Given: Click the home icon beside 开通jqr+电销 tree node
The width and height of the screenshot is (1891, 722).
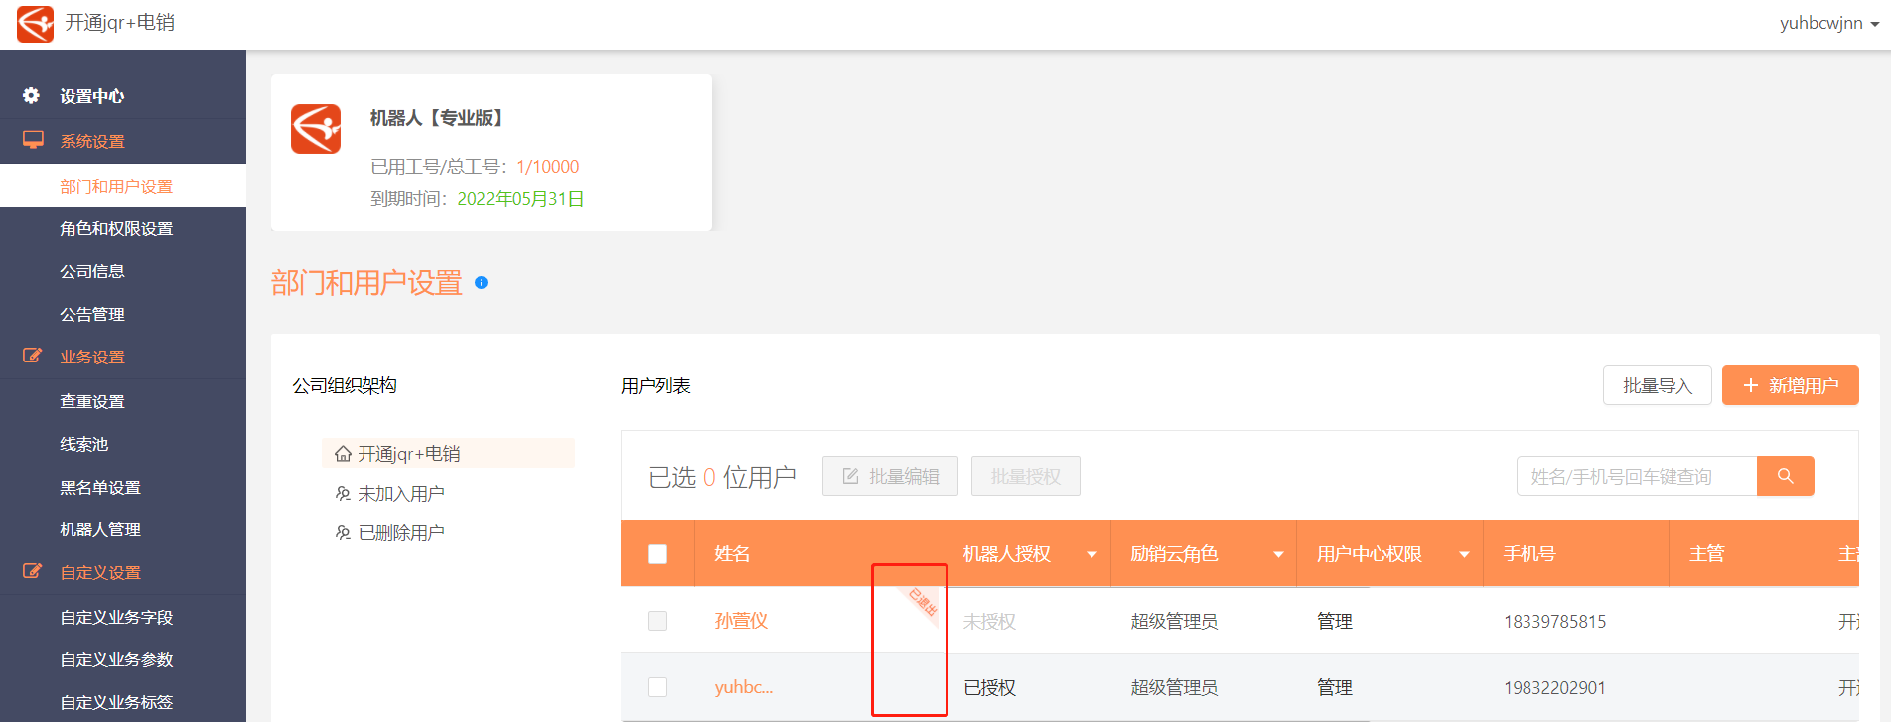Looking at the screenshot, I should (x=343, y=454).
